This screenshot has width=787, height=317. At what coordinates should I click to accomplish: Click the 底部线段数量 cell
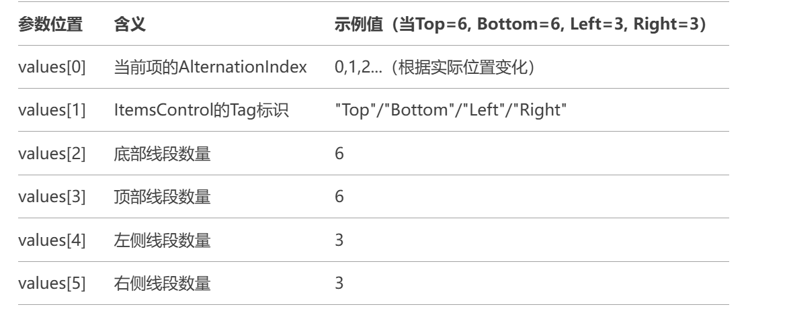click(162, 154)
